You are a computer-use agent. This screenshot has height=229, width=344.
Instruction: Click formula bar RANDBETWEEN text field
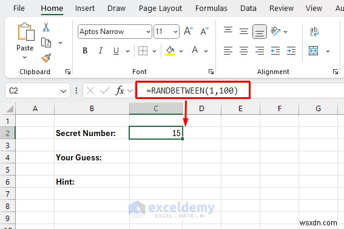[192, 91]
